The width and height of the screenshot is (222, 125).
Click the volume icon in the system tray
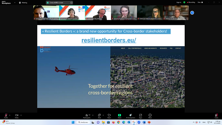pyautogui.click(x=211, y=122)
